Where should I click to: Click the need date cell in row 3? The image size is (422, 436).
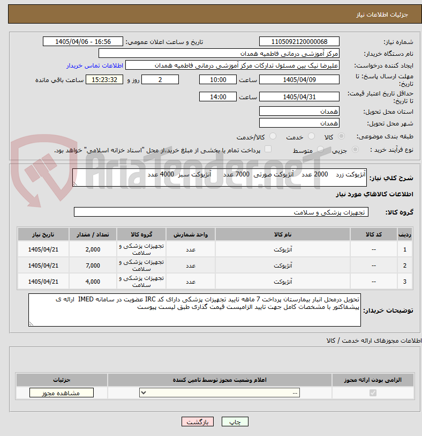[x=43, y=282]
